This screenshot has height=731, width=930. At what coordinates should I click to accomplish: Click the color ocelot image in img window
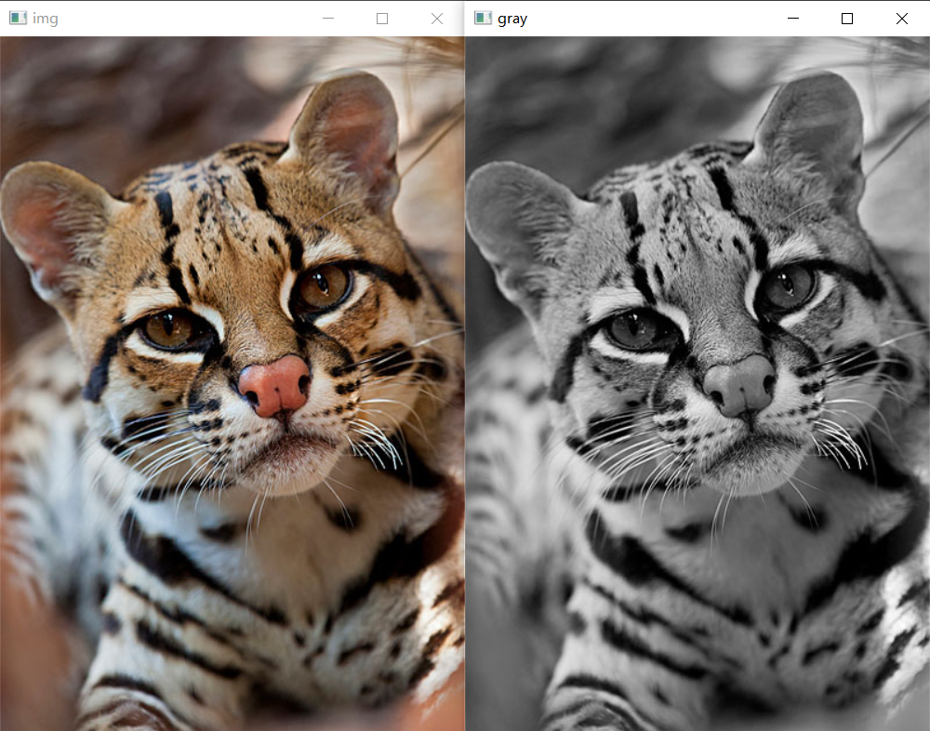point(232,383)
